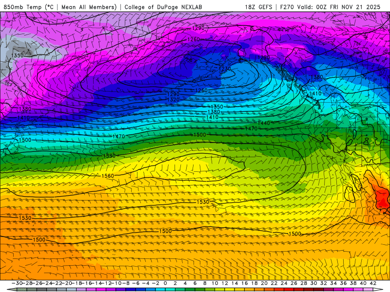Click the 'F270' forecast hour label

pos(287,7)
